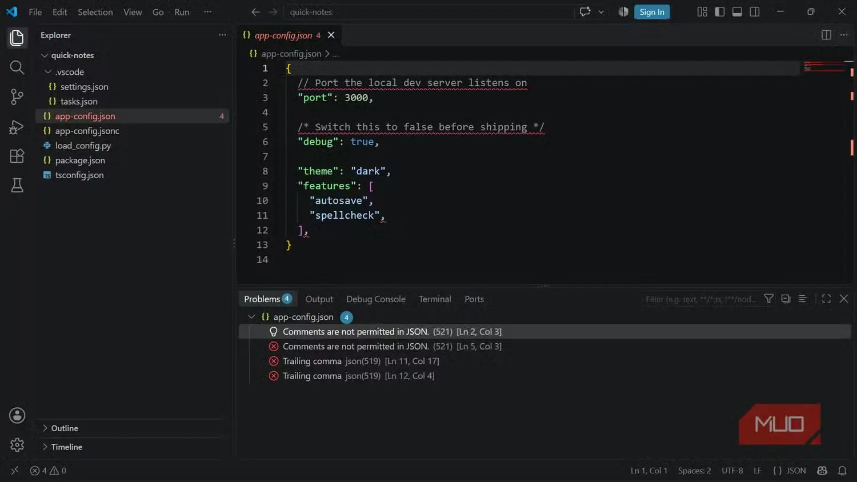Toggle Secondary Side Bar visibility
Viewport: 857px width, 482px height.
754,11
